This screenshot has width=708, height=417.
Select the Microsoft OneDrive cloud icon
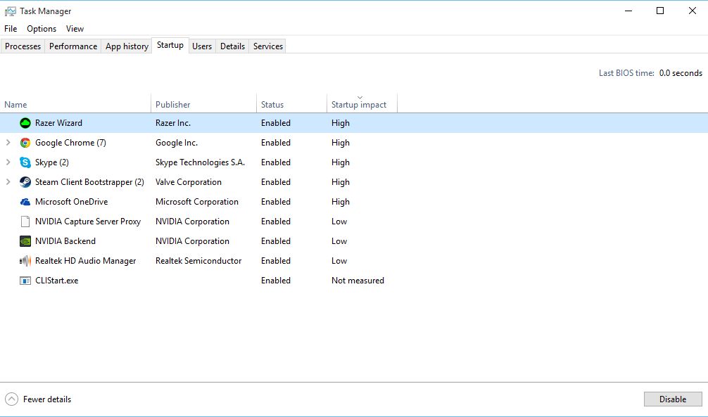click(x=24, y=202)
